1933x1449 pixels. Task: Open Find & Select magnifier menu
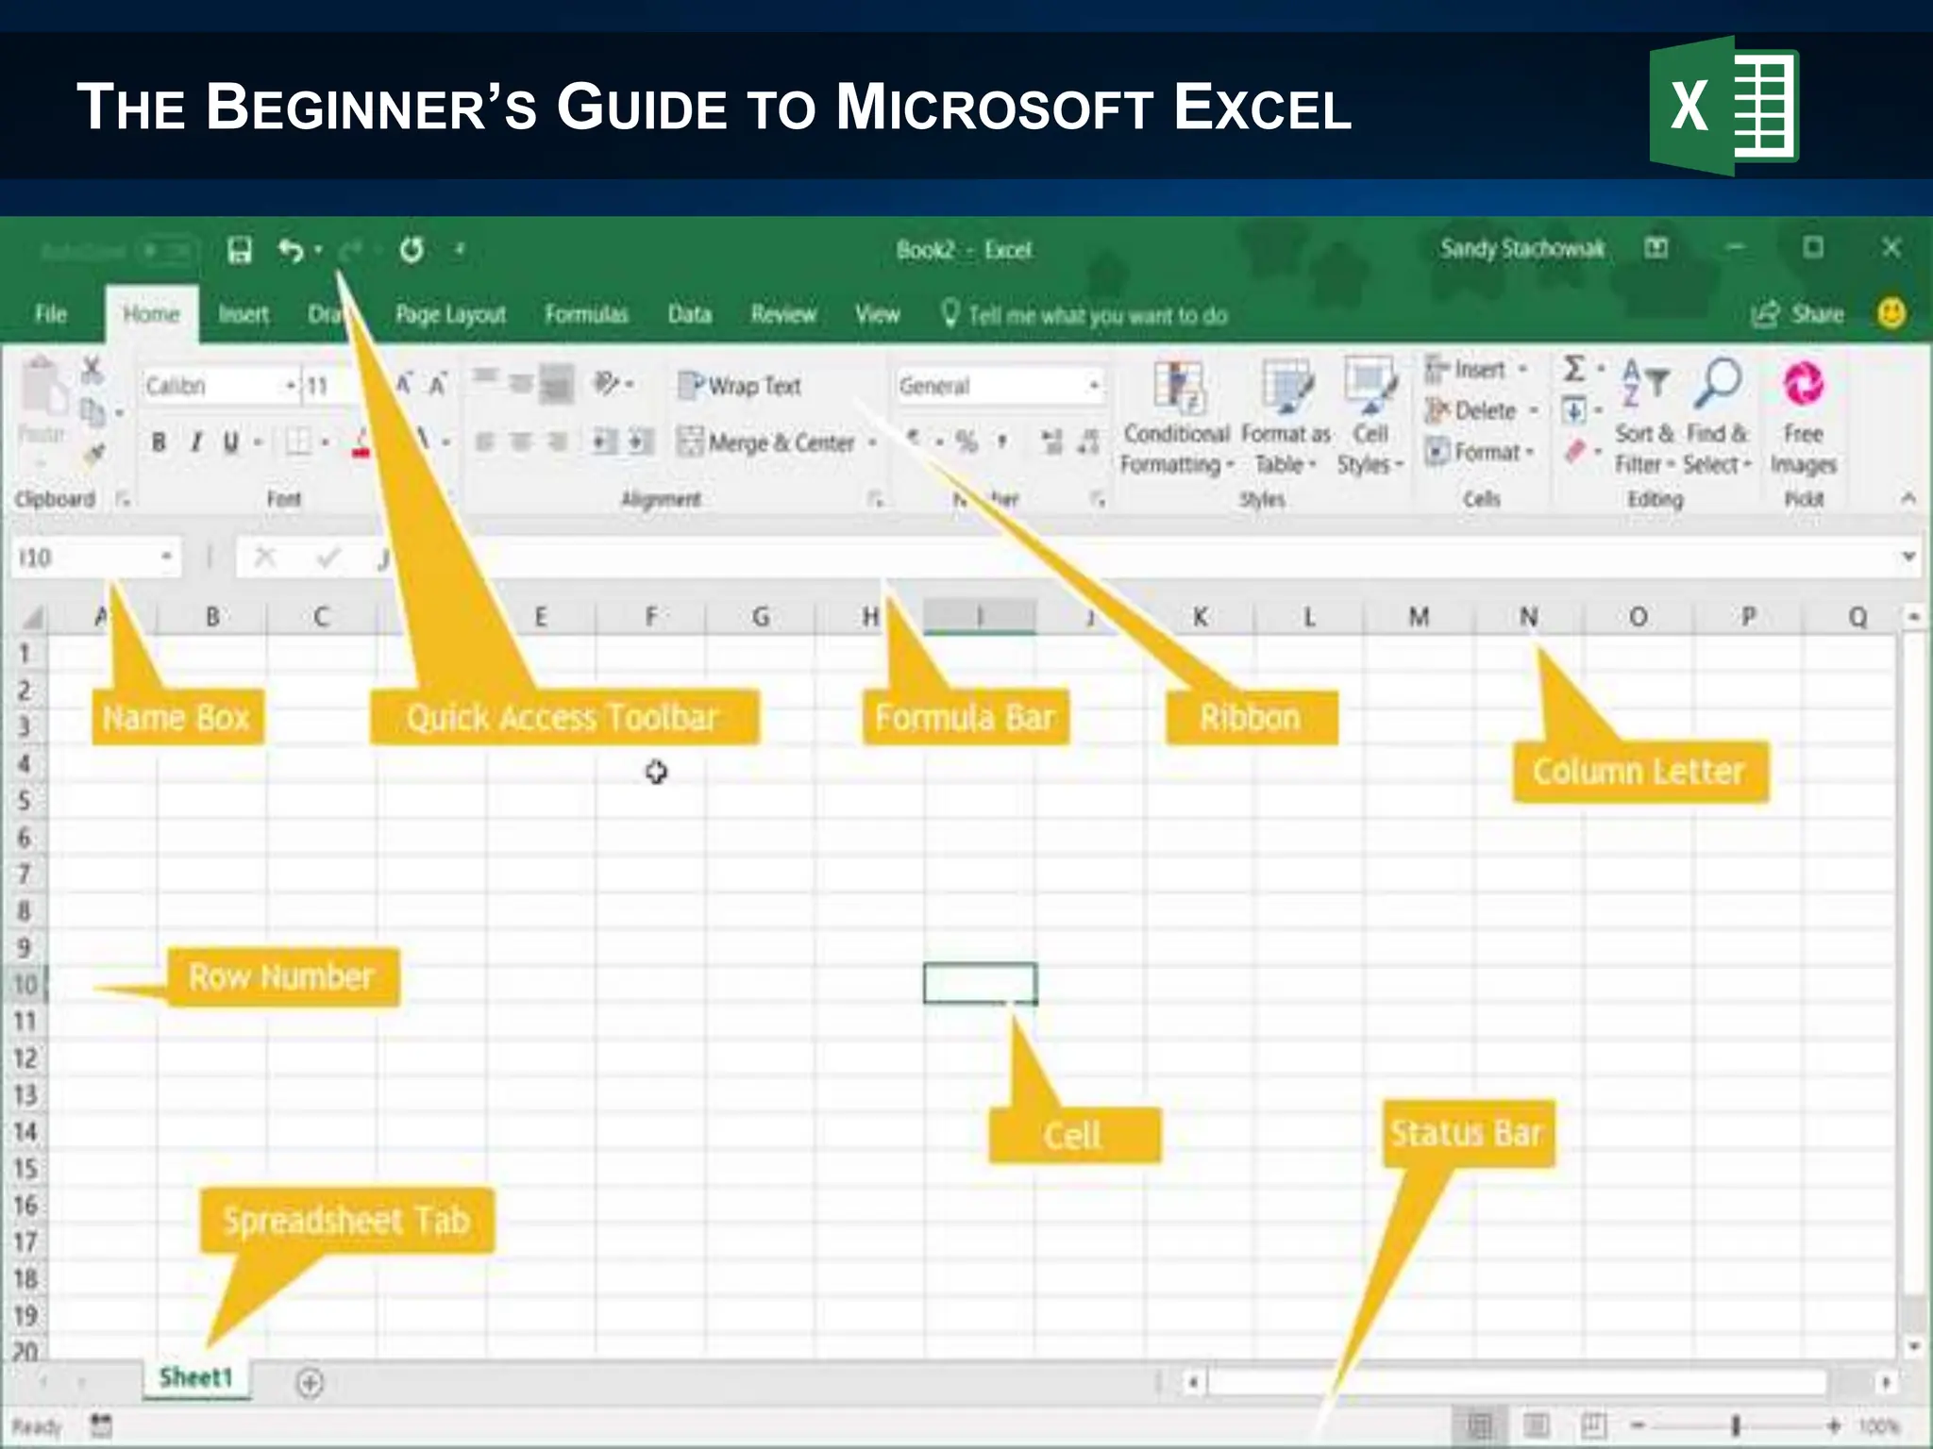pyautogui.click(x=1718, y=416)
